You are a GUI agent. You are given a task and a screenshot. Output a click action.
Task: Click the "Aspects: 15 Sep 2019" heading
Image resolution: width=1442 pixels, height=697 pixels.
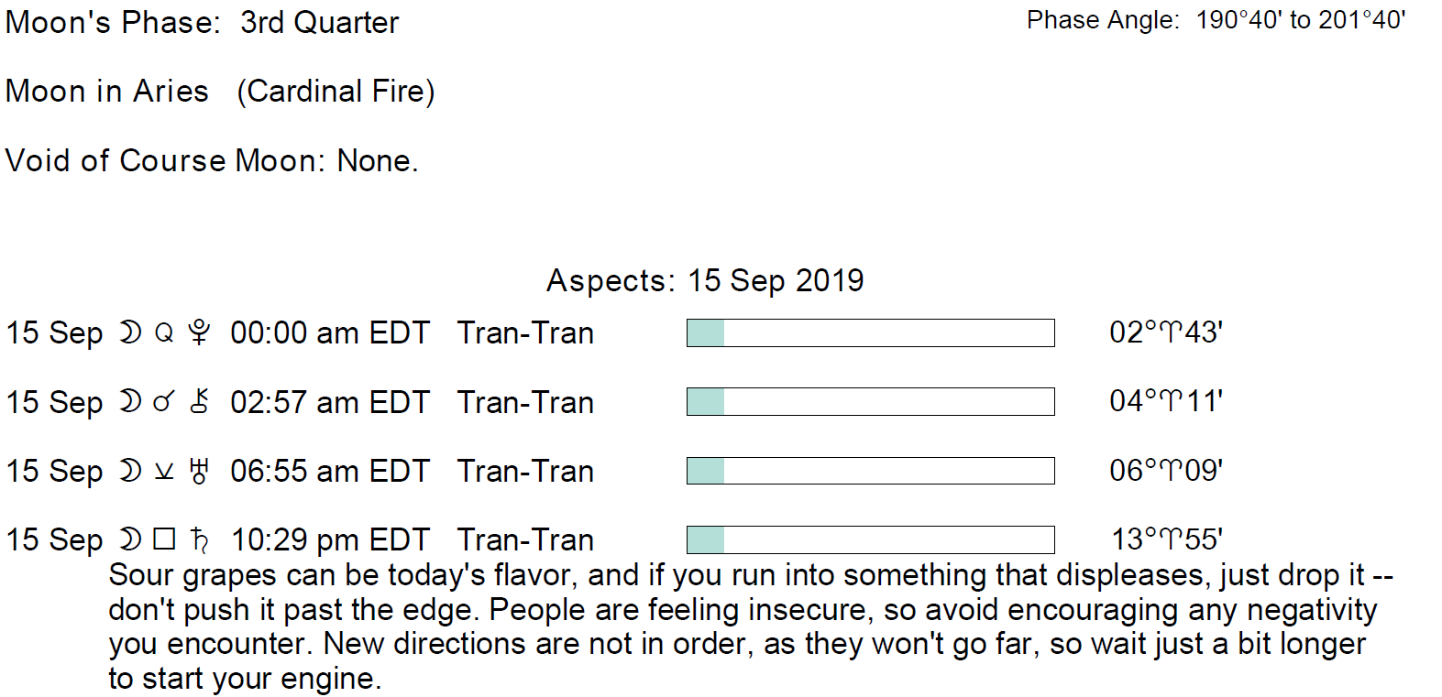click(x=705, y=280)
